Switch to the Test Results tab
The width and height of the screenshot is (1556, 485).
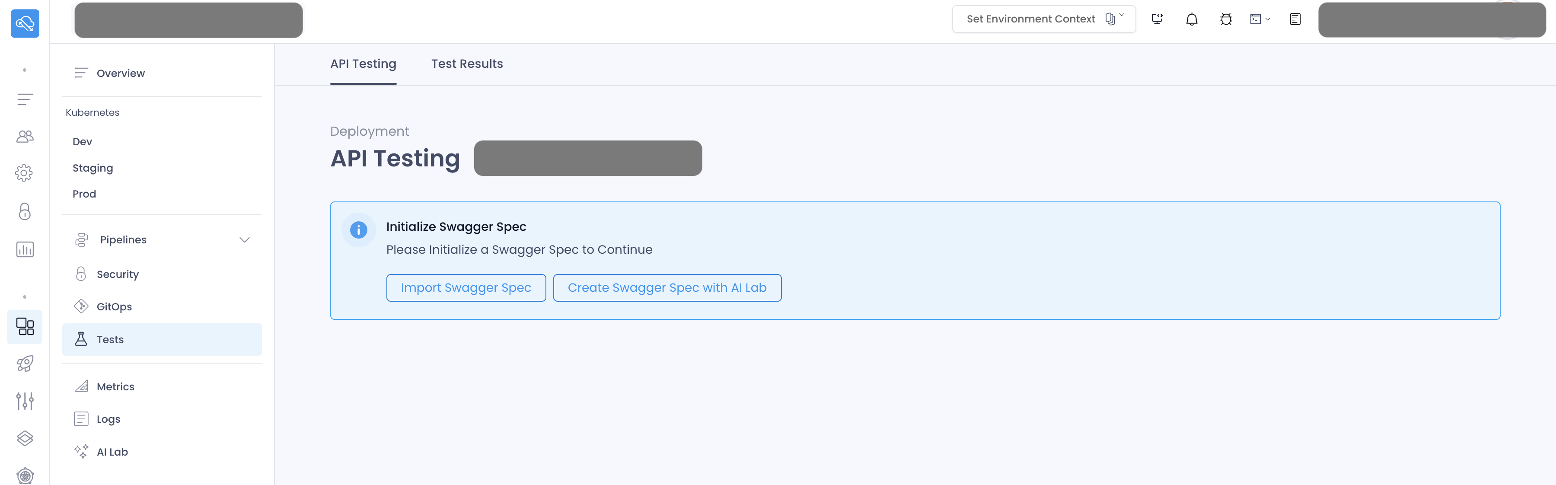click(x=467, y=64)
